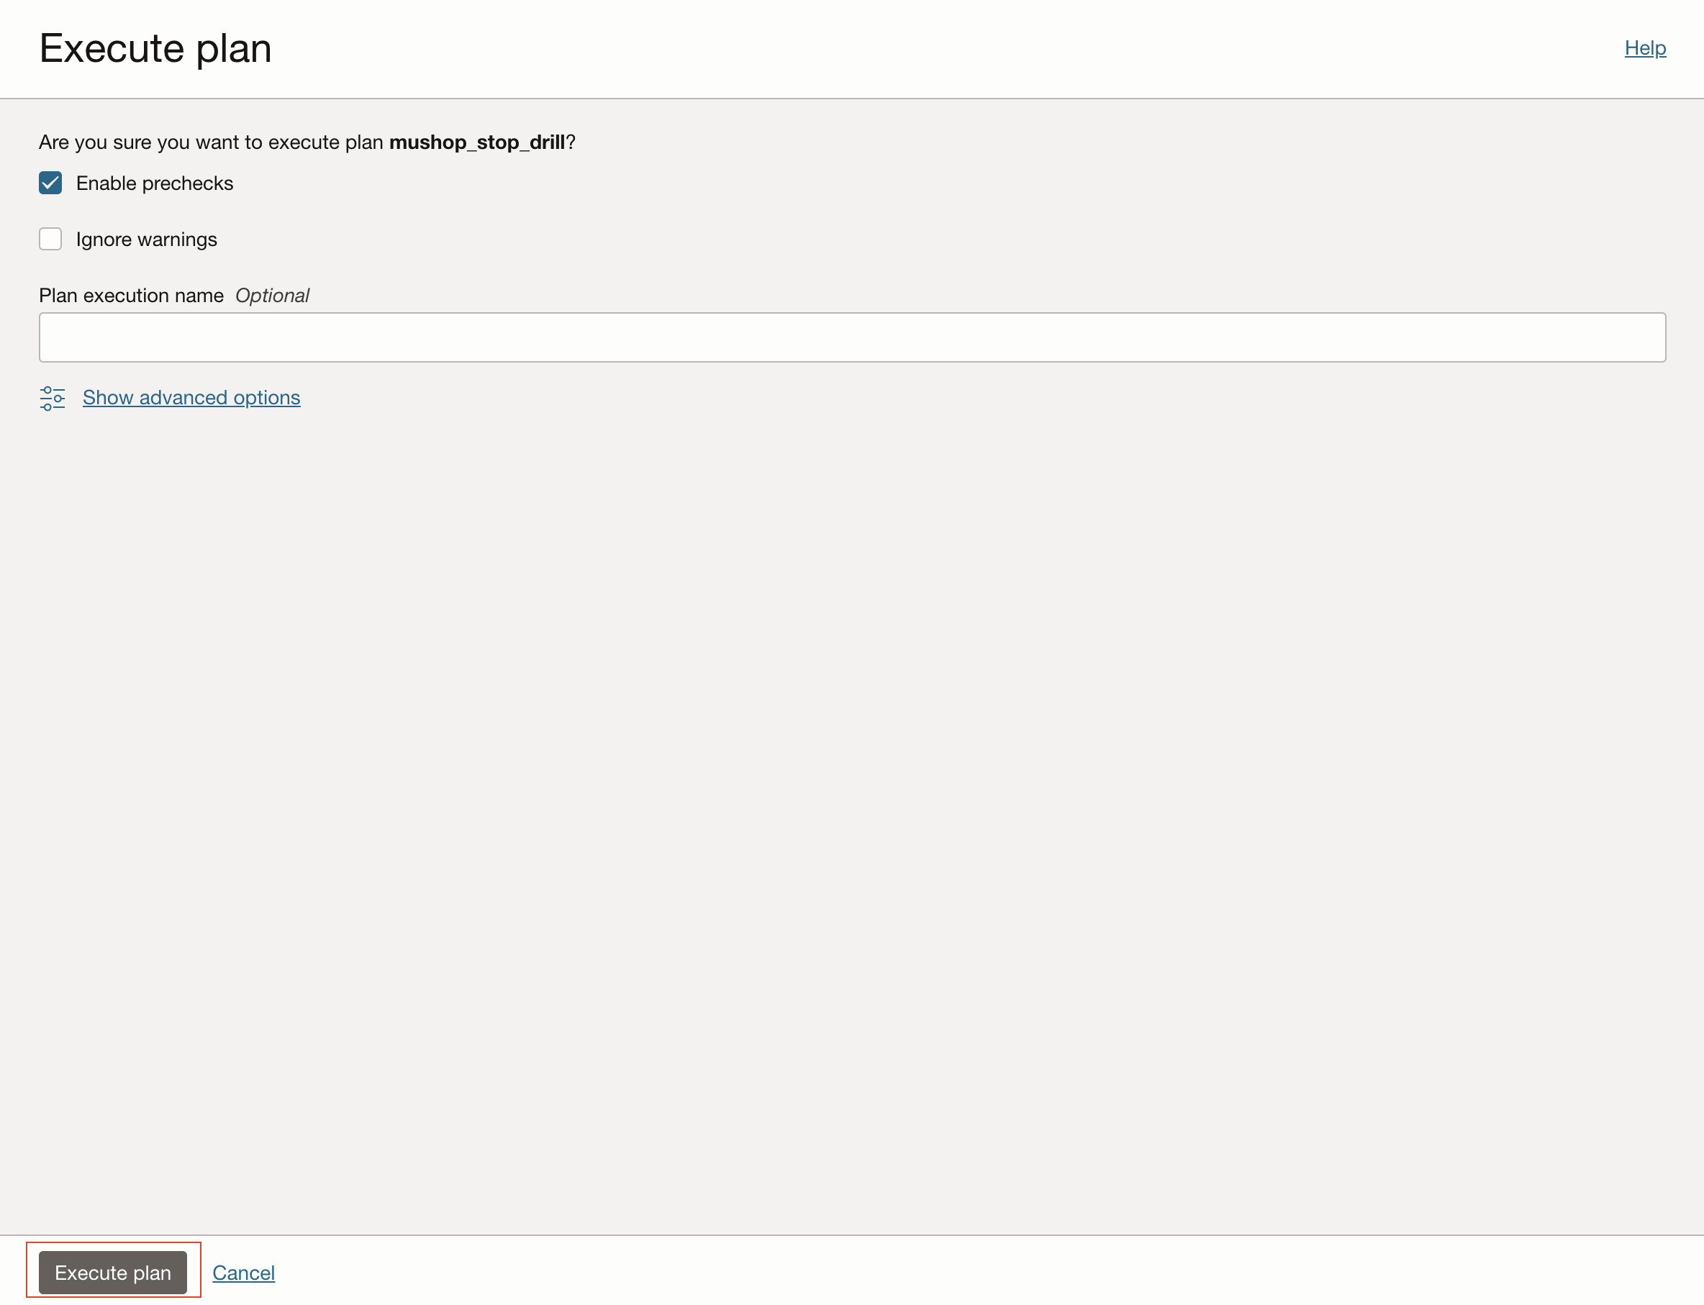Open the Help link

click(1644, 48)
